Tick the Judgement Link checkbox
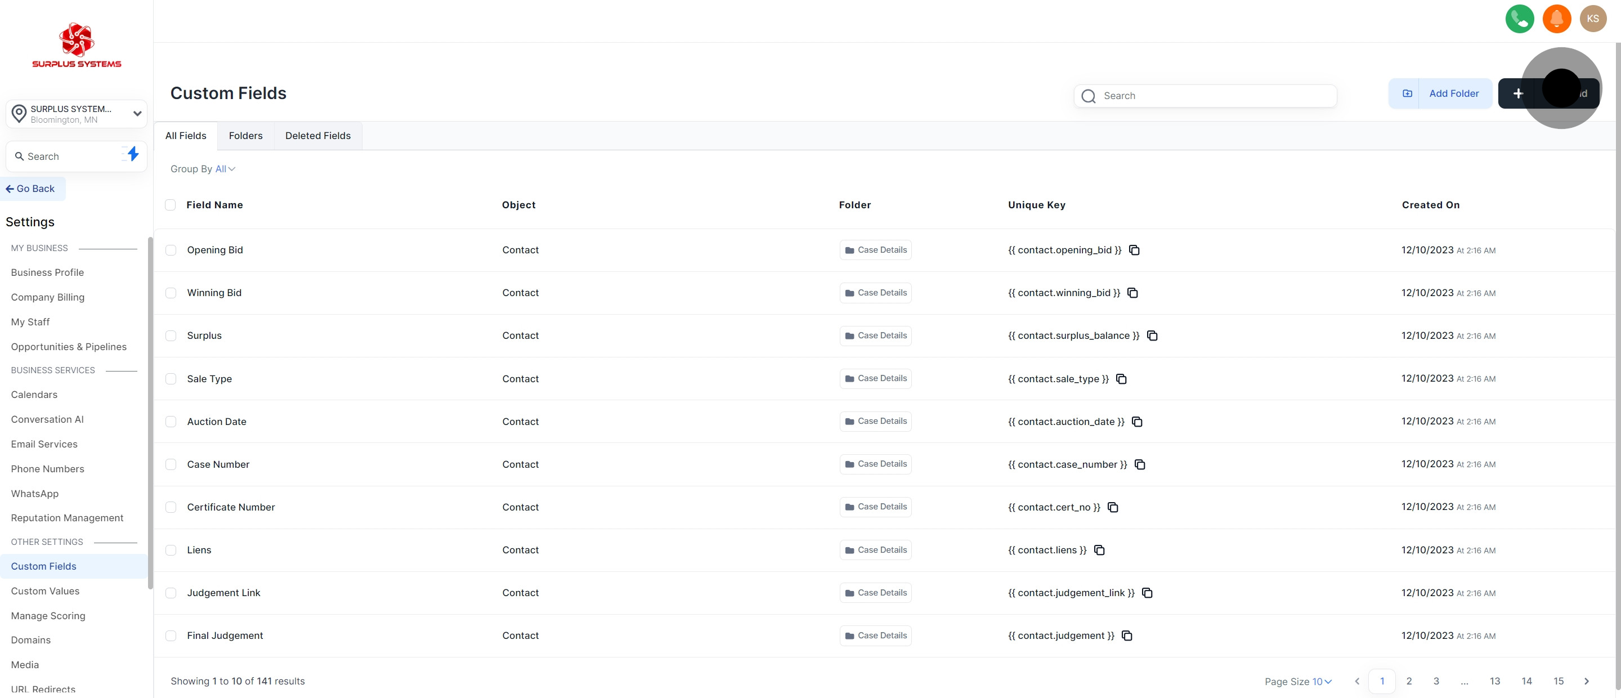Screen dimensions: 1621x698 pos(171,593)
